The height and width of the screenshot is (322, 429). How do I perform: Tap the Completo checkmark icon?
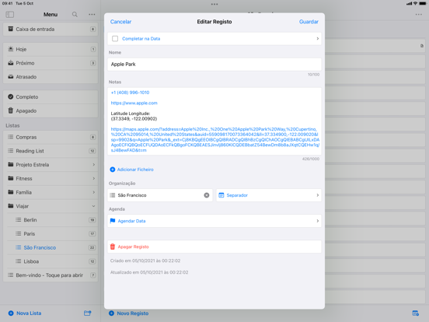point(10,96)
